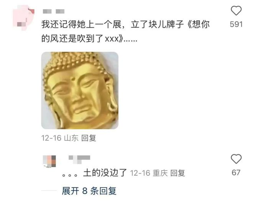Image resolution: width=253 pixels, height=201 pixels.
Task: Tap the 山东 location label
Action: [71, 138]
